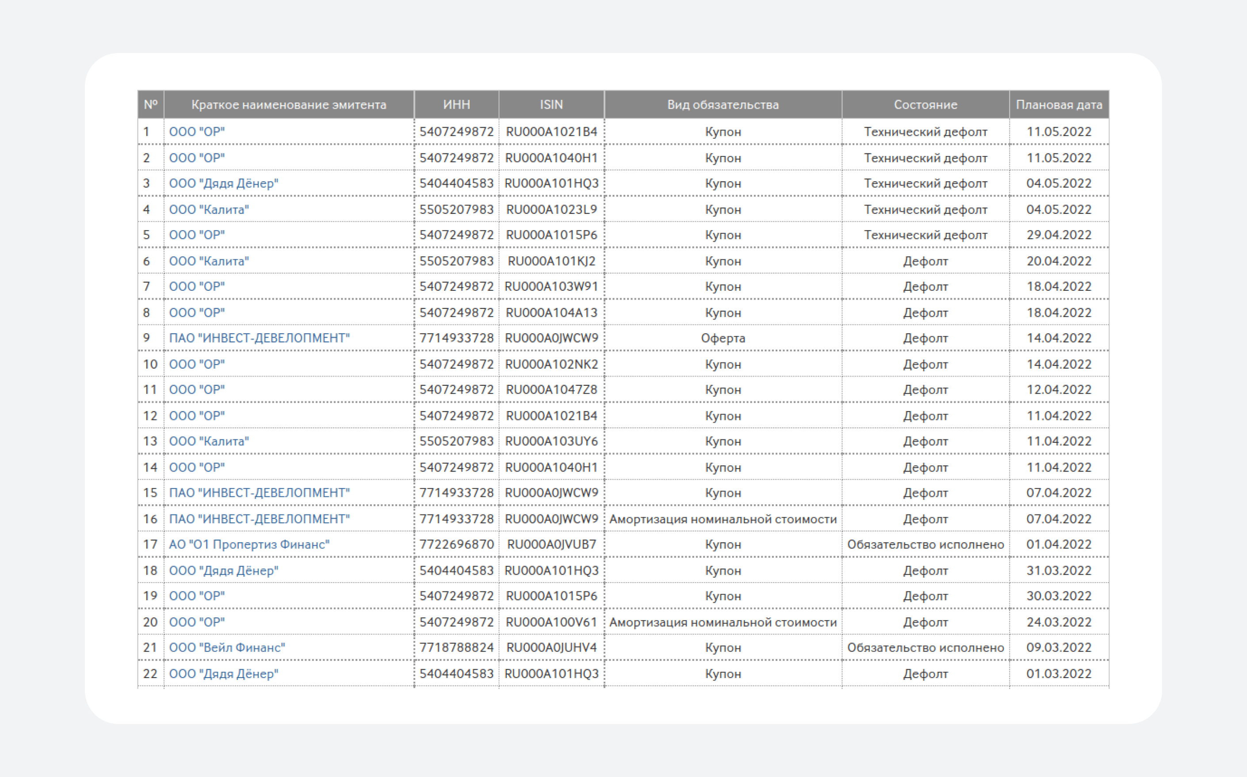Open ООО "ОР" link in row 20

pos(197,622)
